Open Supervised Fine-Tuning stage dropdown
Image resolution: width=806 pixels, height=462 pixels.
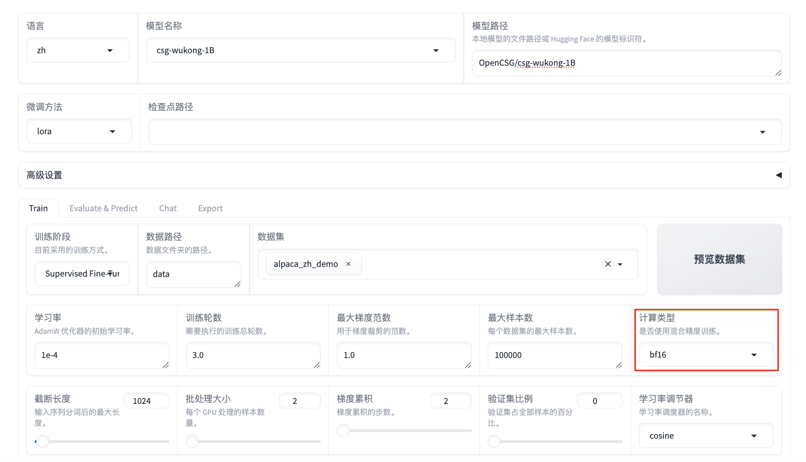point(82,274)
